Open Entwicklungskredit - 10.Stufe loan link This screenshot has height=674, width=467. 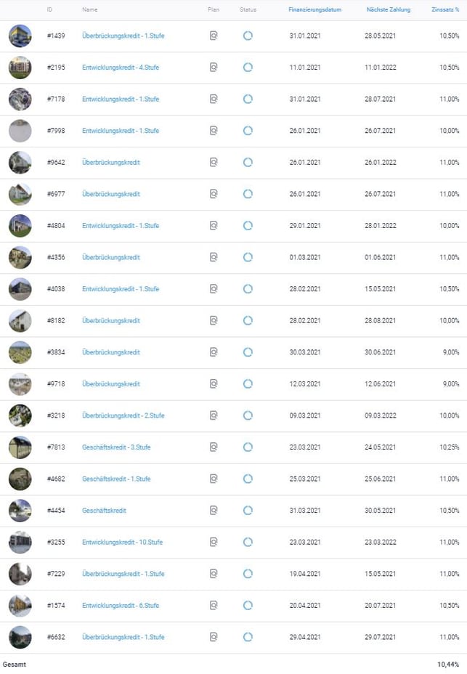click(122, 543)
